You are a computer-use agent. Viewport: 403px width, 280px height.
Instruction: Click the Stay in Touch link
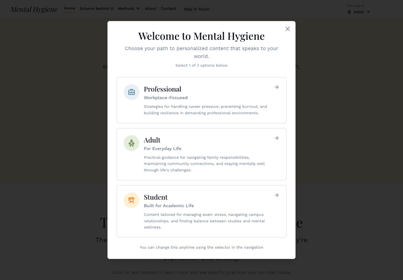coord(196,9)
